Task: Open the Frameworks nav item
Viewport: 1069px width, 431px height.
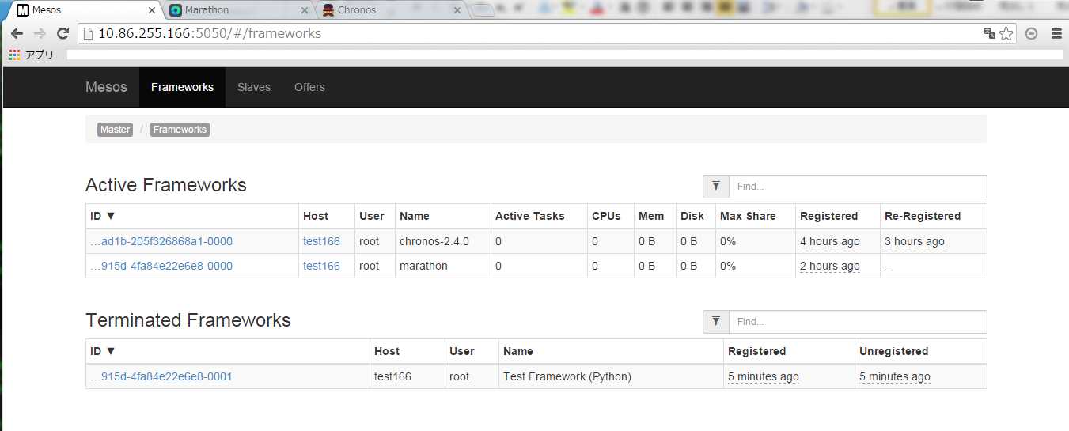Action: [182, 87]
